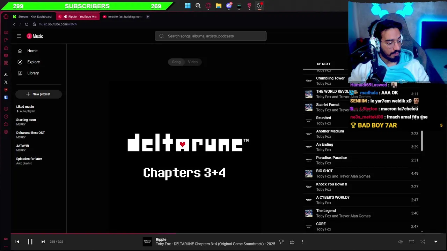Toggle shuffle in the player bar
This screenshot has width=447, height=251.
click(x=423, y=242)
